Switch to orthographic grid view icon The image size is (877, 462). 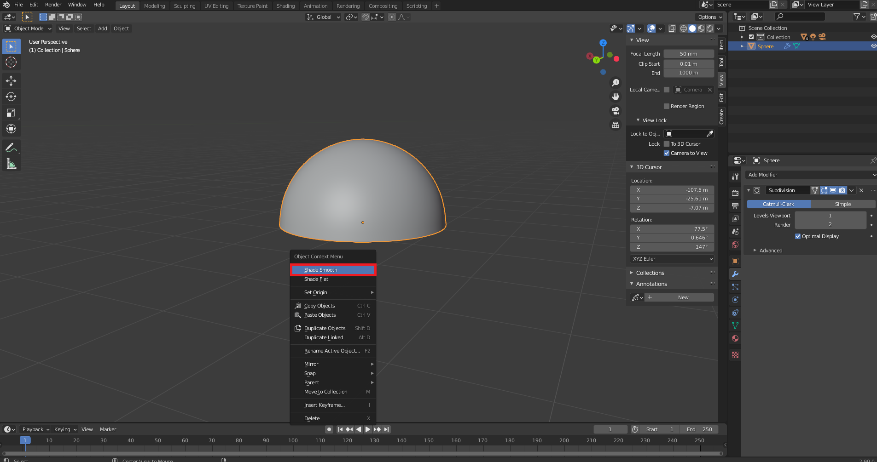pos(616,125)
